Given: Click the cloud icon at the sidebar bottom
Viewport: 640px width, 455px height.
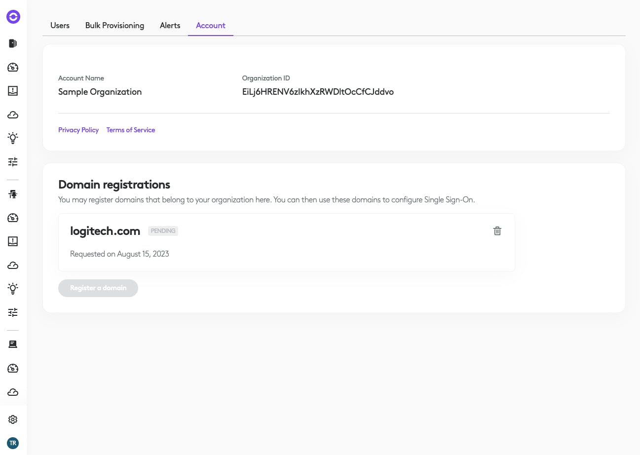Looking at the screenshot, I should pyautogui.click(x=13, y=392).
